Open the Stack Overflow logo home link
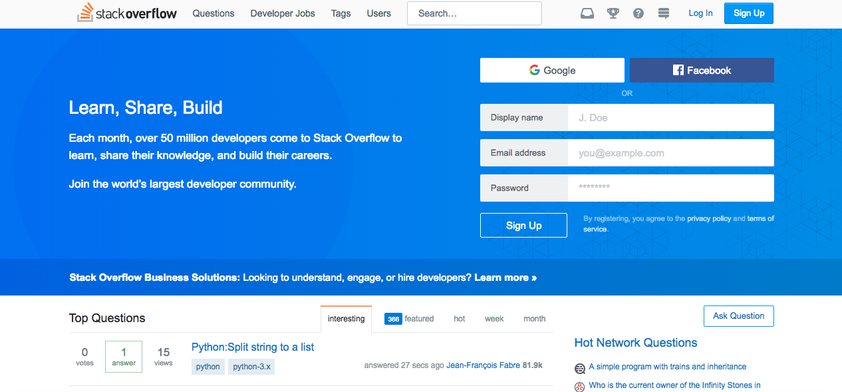Image resolution: width=842 pixels, height=392 pixels. tap(127, 13)
